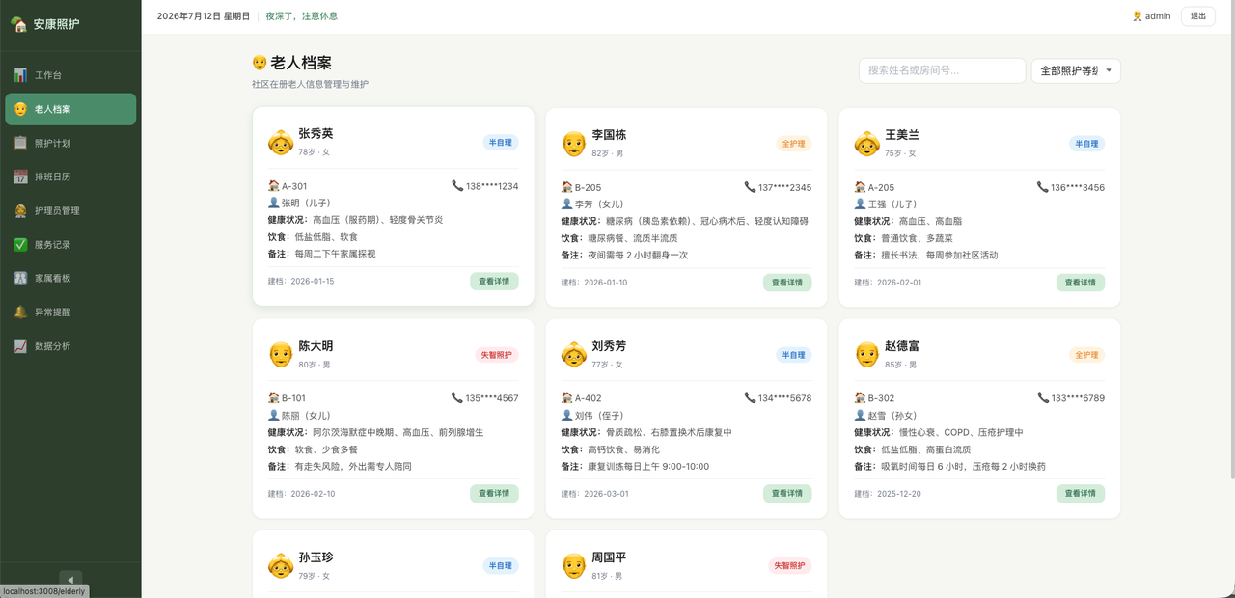Open 查看详情 on 刘秀芳's card
Screen dimensions: 1235x598
pos(787,493)
